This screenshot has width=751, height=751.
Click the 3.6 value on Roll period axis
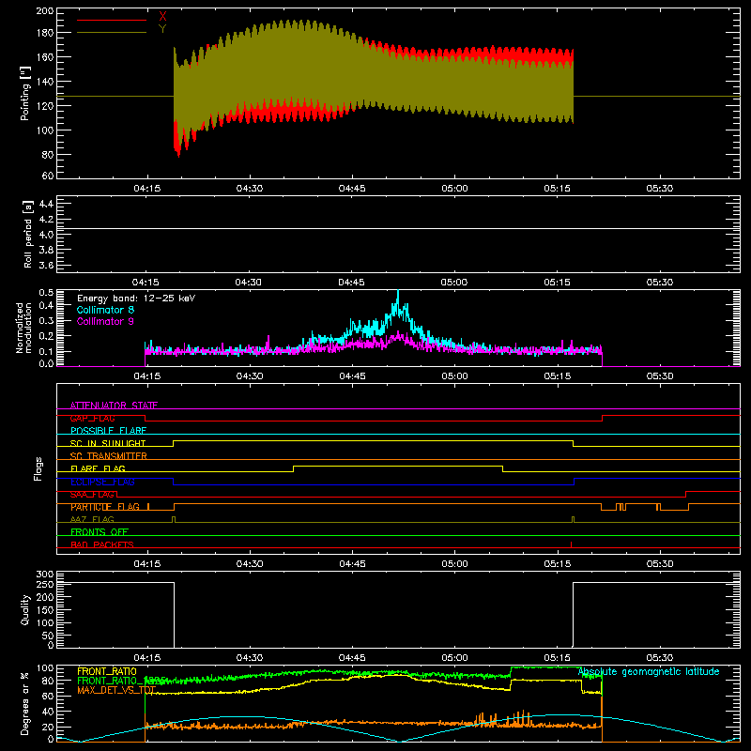46,265
